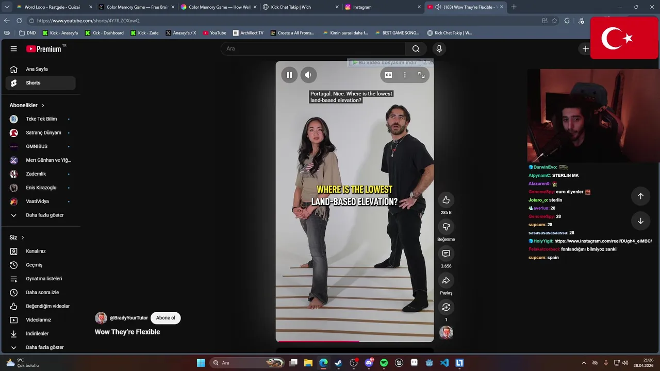The height and width of the screenshot is (371, 660).
Task: Open Enis Kirazoglu channel
Action: (x=40, y=188)
